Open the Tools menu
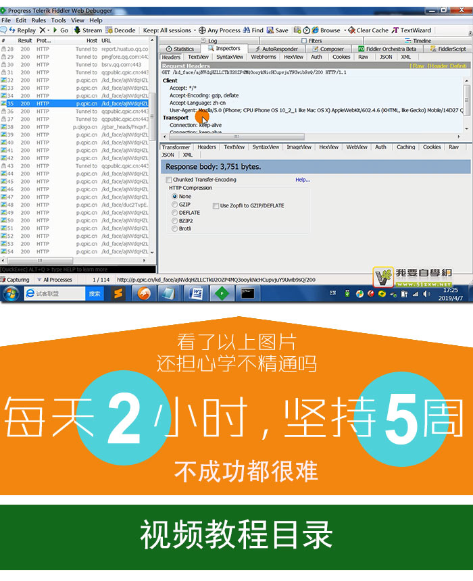This screenshot has width=473, height=581. 58,20
